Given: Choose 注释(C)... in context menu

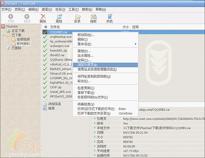Looking at the screenshot, I should click(x=105, y=60).
